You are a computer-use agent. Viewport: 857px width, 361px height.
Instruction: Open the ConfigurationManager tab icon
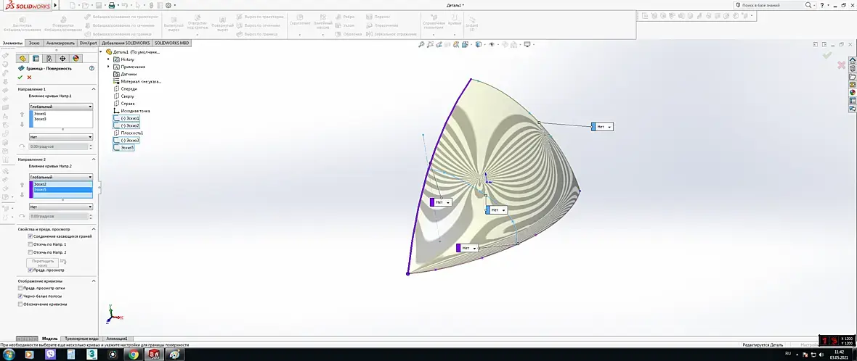pos(49,58)
